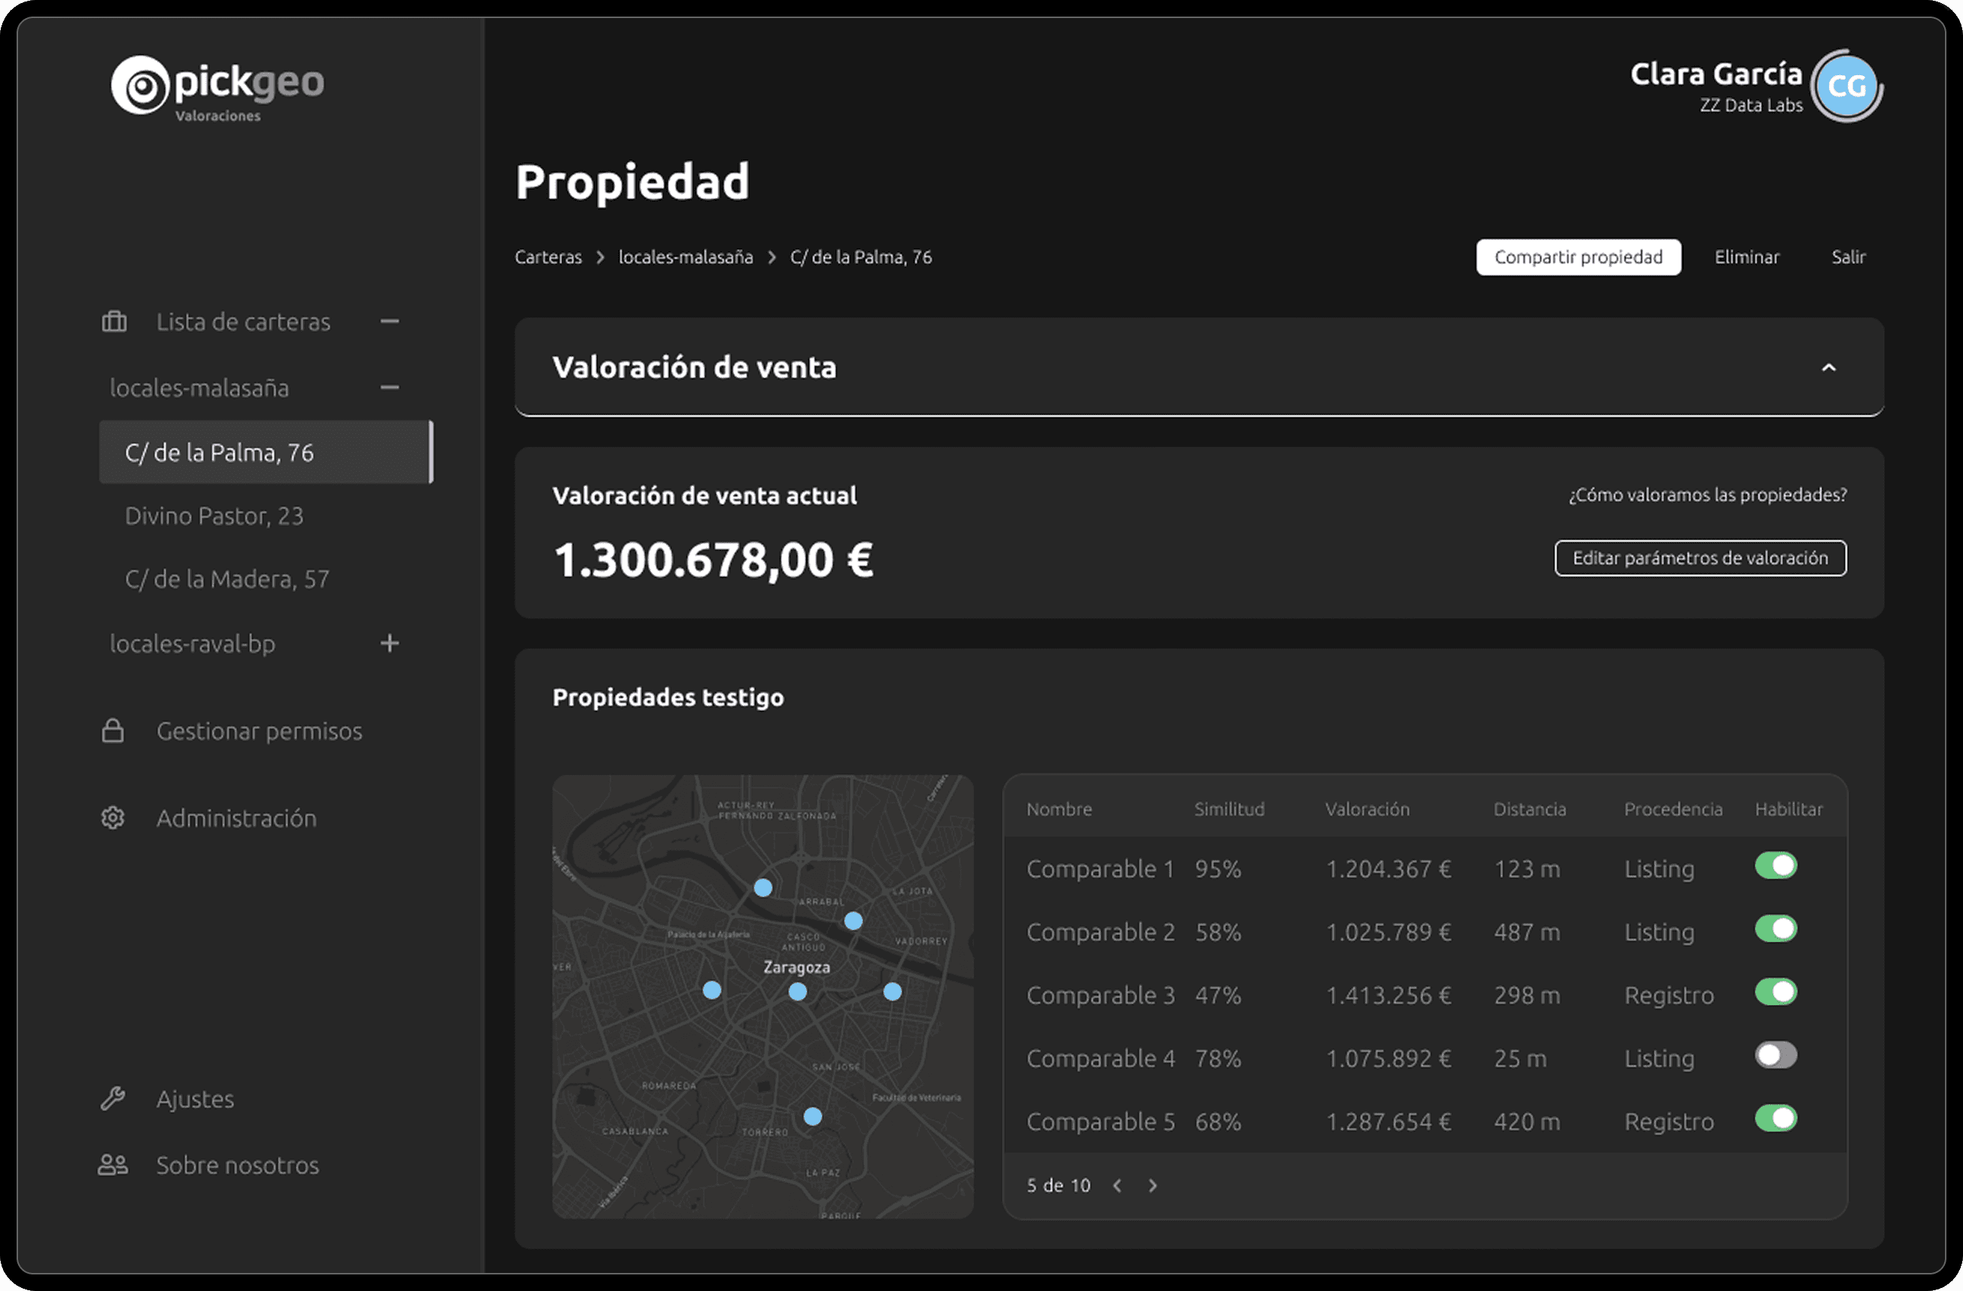This screenshot has width=1963, height=1291.
Task: Open Administración menu item
Action: click(236, 818)
